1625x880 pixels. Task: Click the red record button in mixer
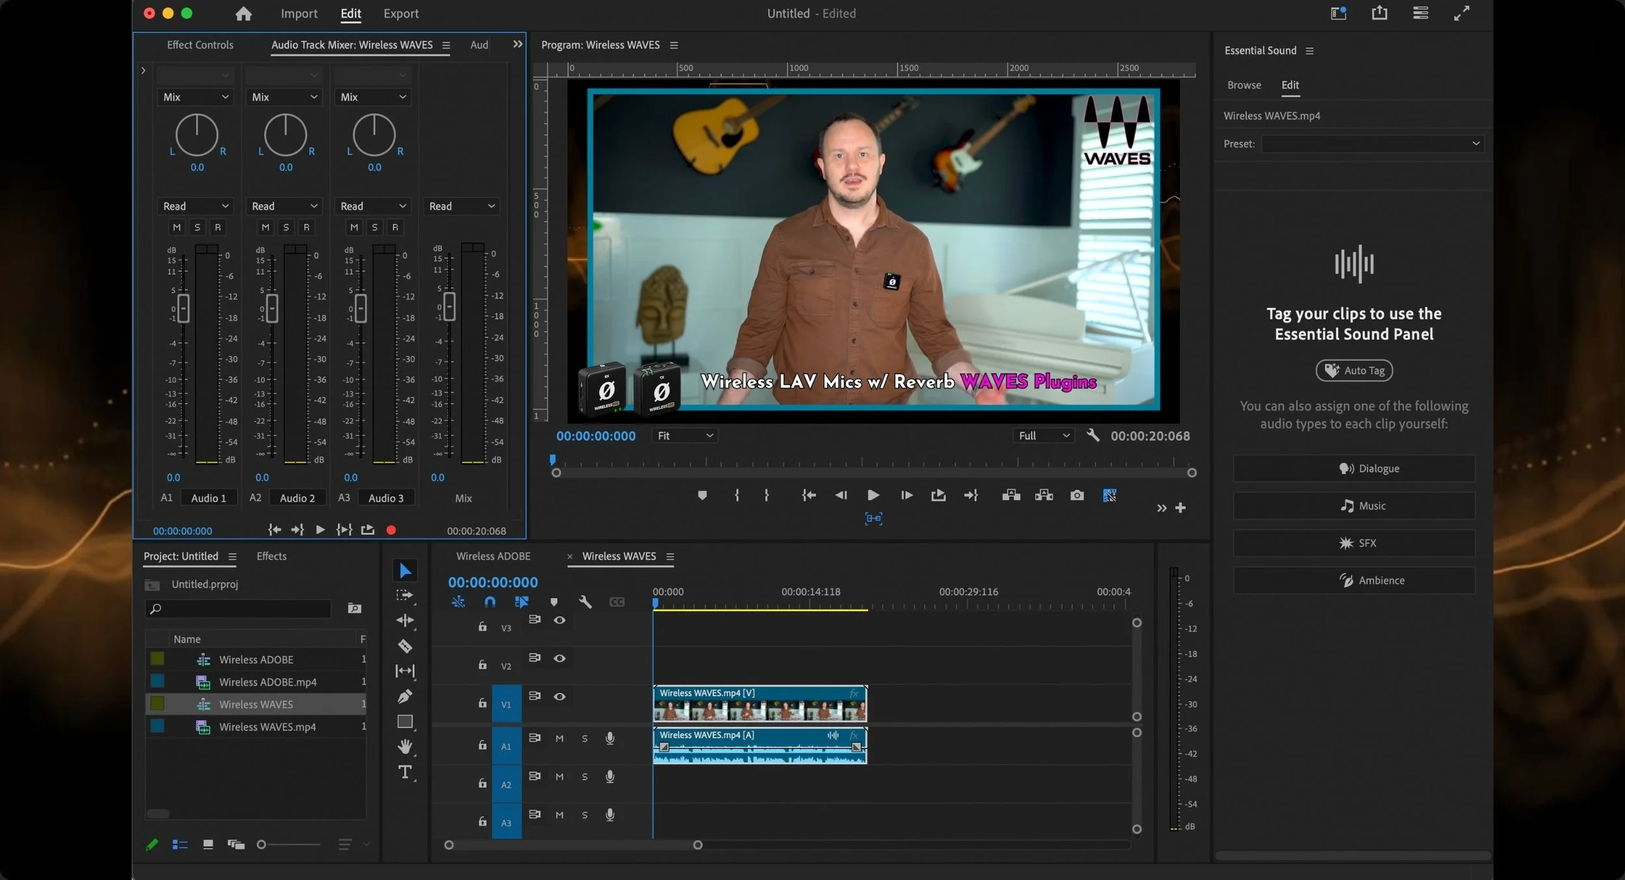click(x=391, y=530)
